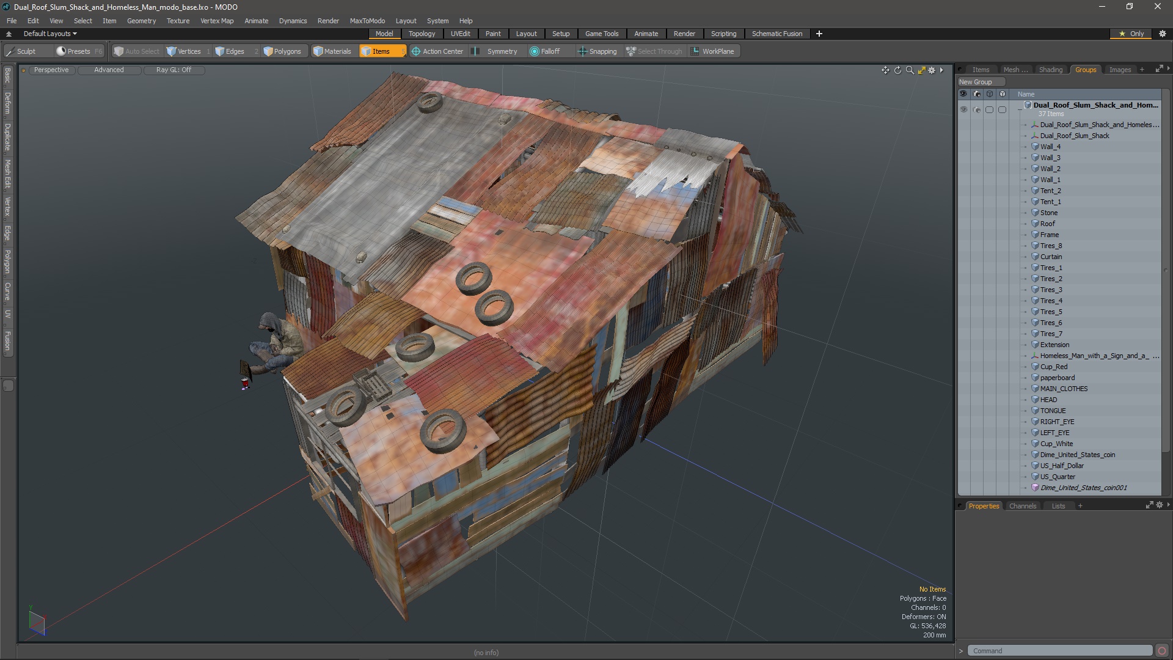Viewport: 1173px width, 660px height.
Task: Open WorkPlane options
Action: [713, 51]
